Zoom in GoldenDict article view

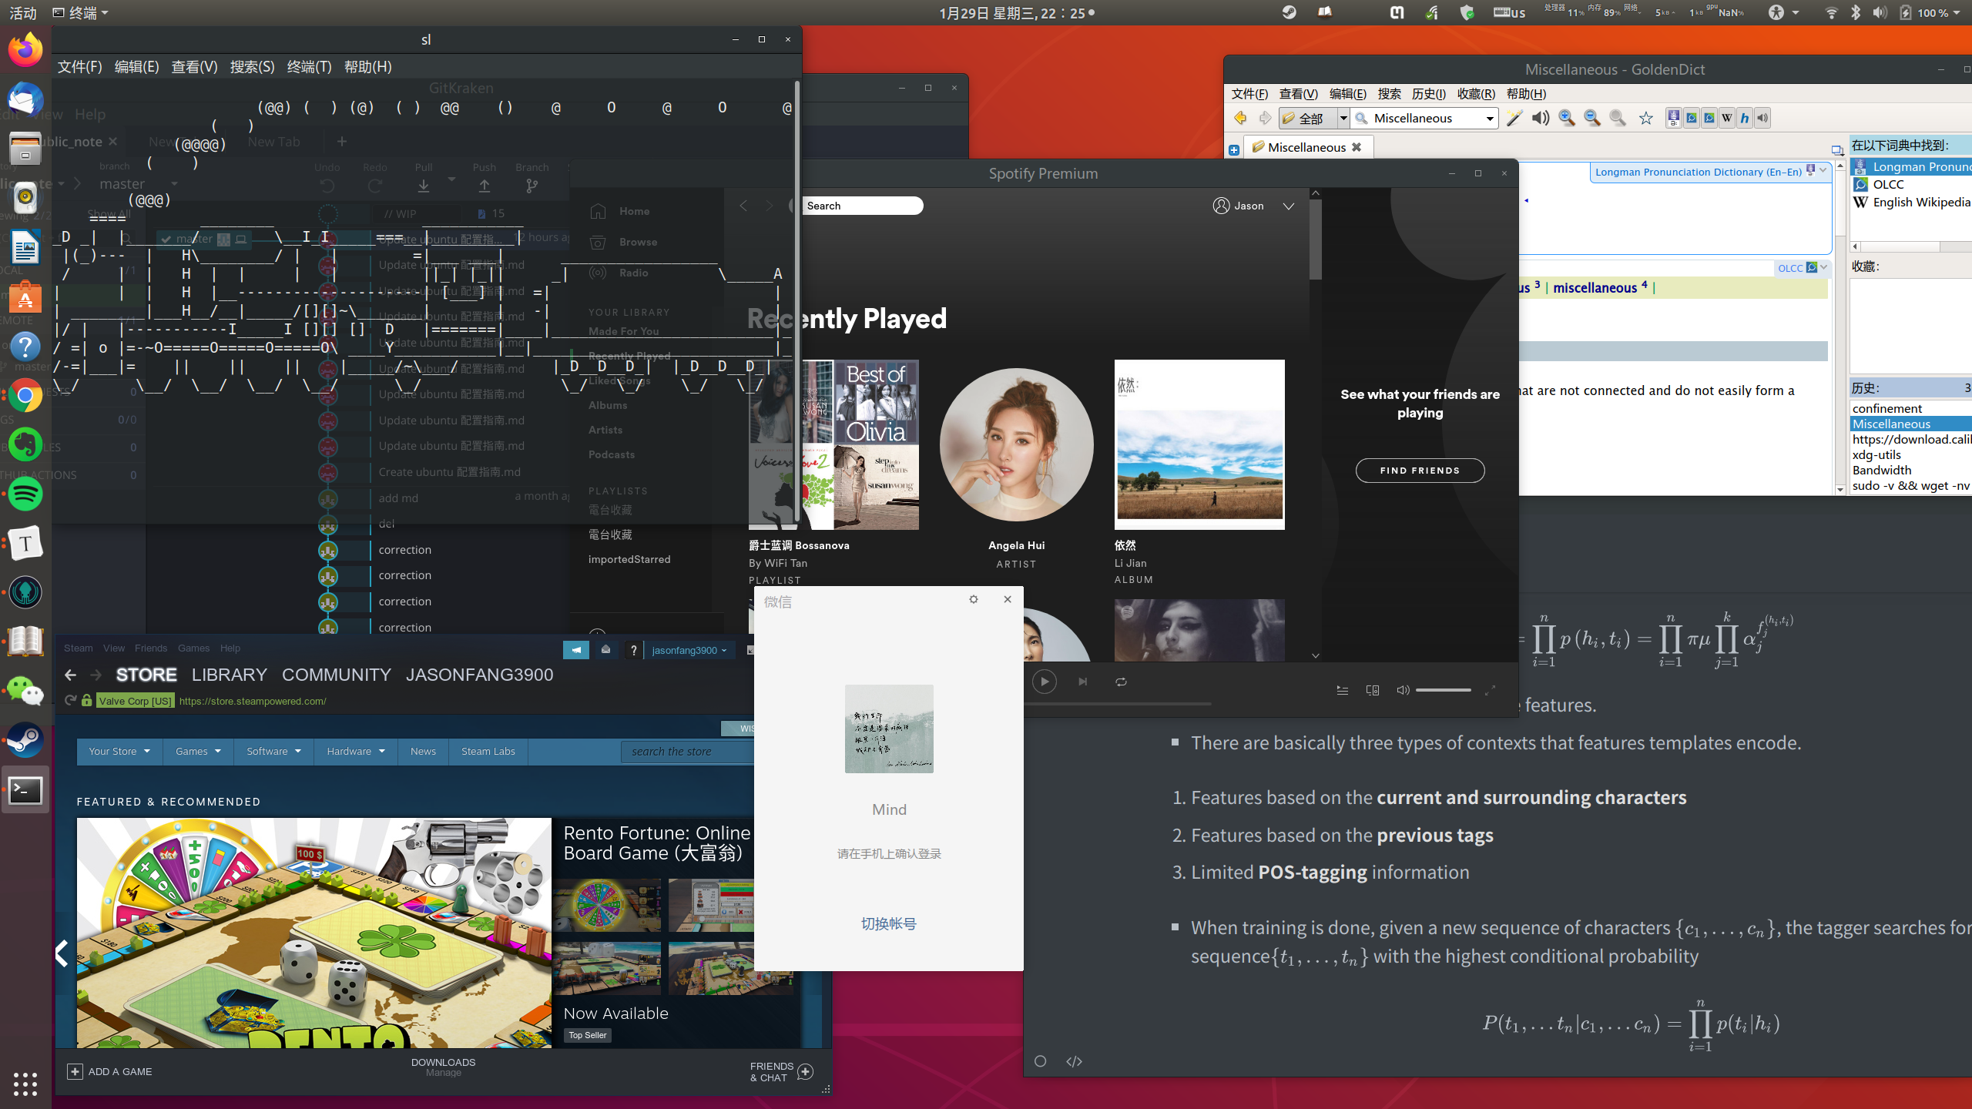pyautogui.click(x=1566, y=118)
